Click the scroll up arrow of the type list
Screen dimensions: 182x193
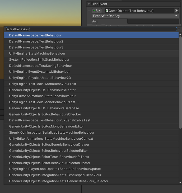[180, 34]
